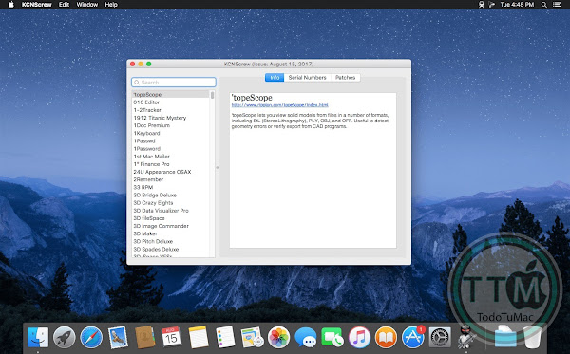Open the Edit menu

[x=64, y=5]
